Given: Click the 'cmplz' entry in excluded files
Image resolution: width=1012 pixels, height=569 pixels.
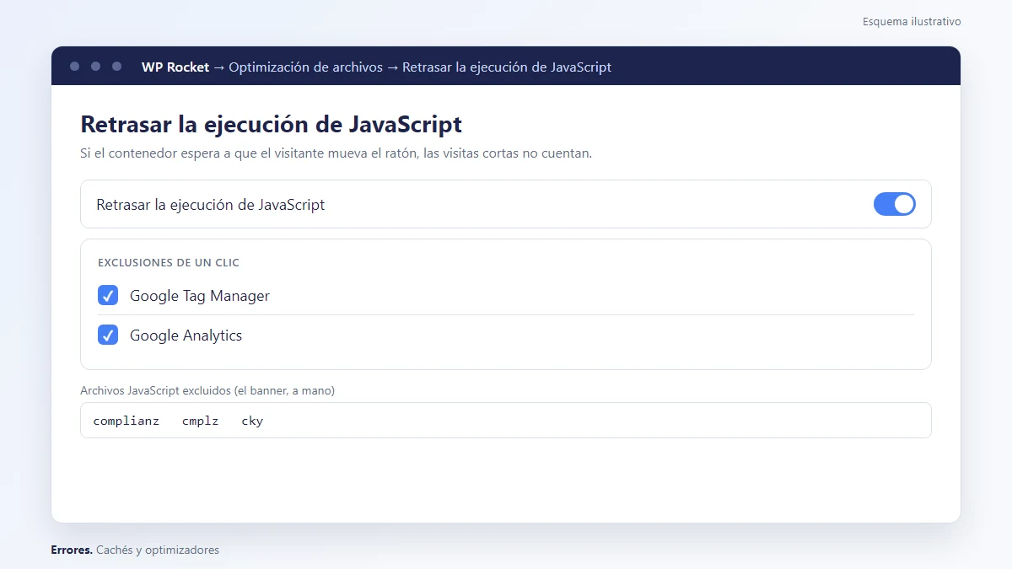Looking at the screenshot, I should coord(200,421).
